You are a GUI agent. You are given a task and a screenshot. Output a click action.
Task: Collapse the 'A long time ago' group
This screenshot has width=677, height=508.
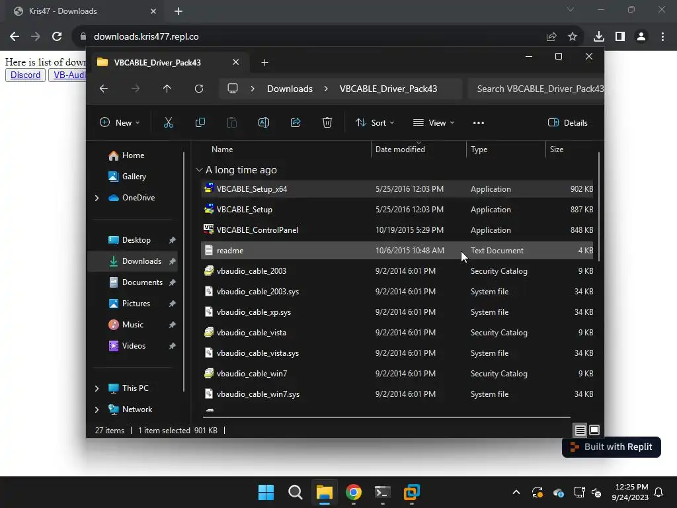tap(199, 170)
